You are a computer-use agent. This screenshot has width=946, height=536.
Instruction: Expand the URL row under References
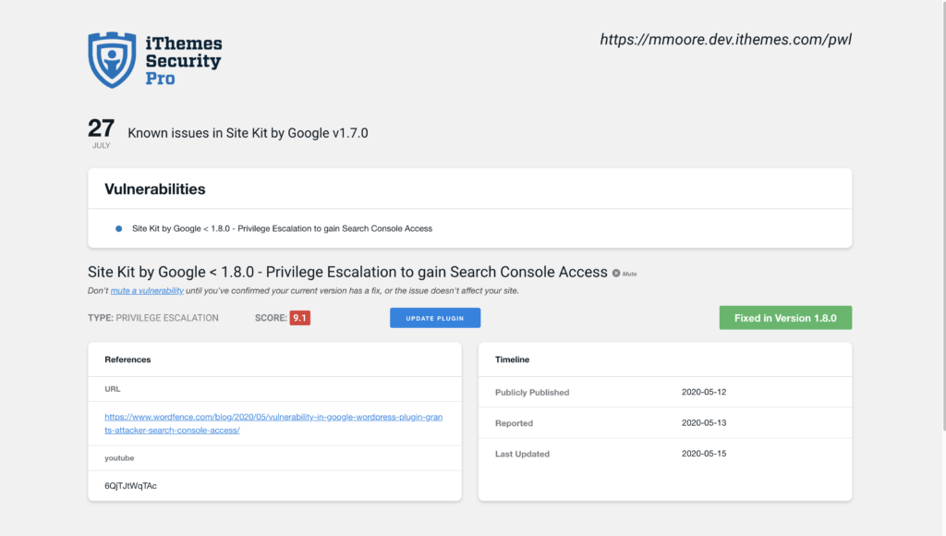[x=113, y=389]
